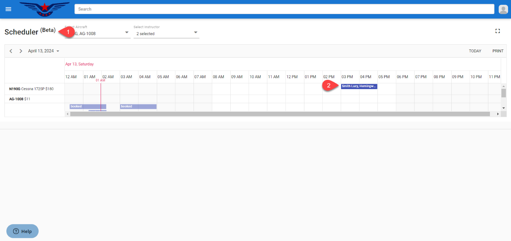
Task: Go to next day with right chevron
Action: pyautogui.click(x=21, y=51)
